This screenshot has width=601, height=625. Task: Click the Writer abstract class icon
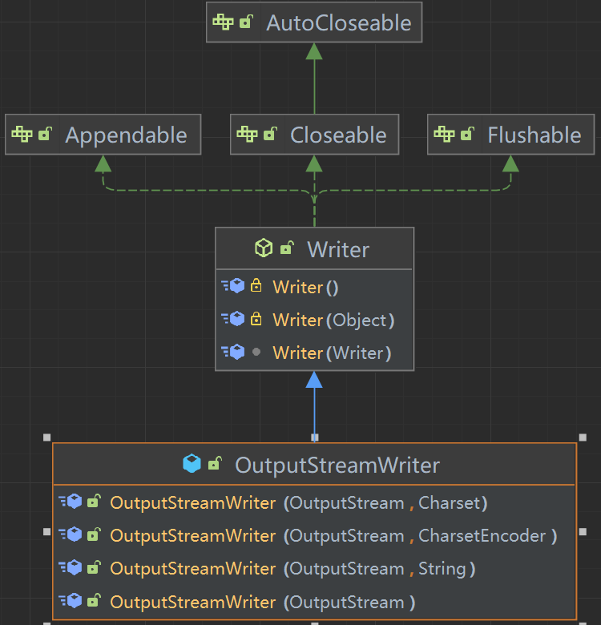263,249
